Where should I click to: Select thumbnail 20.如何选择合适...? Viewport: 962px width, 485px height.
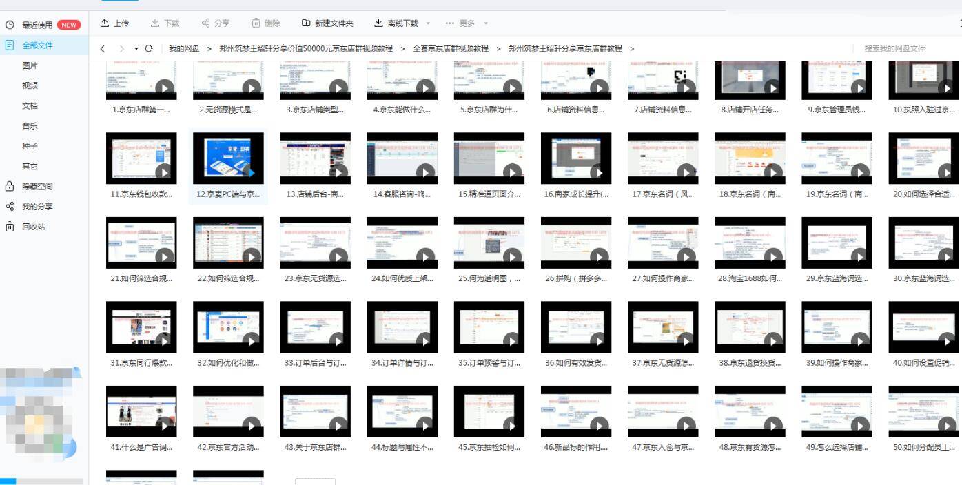pos(923,158)
